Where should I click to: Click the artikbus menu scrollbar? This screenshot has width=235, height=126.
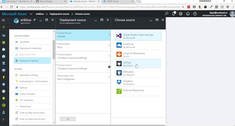click(x=54, y=49)
